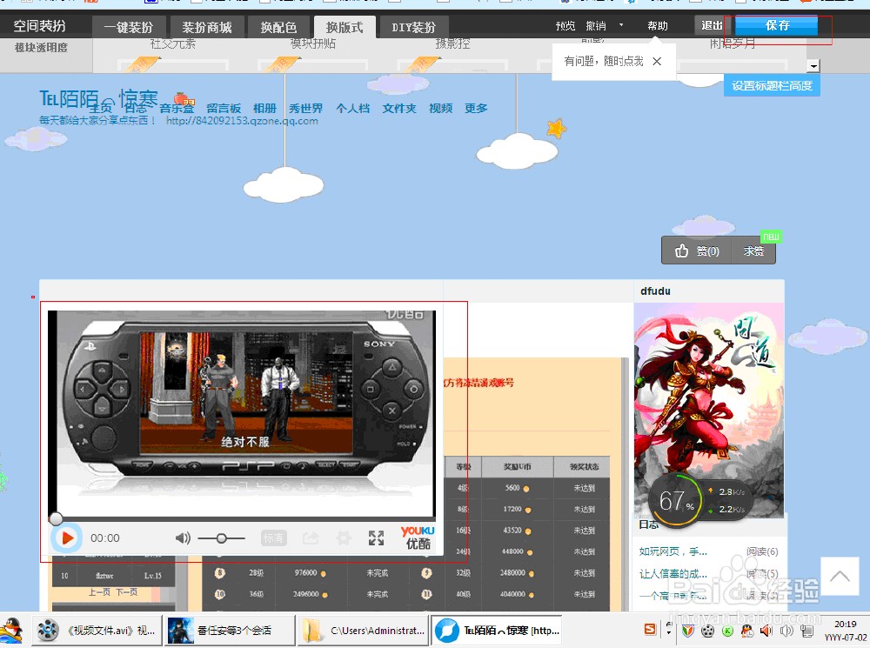Open C:\Users\Administrat... folder taskbar item

364,631
